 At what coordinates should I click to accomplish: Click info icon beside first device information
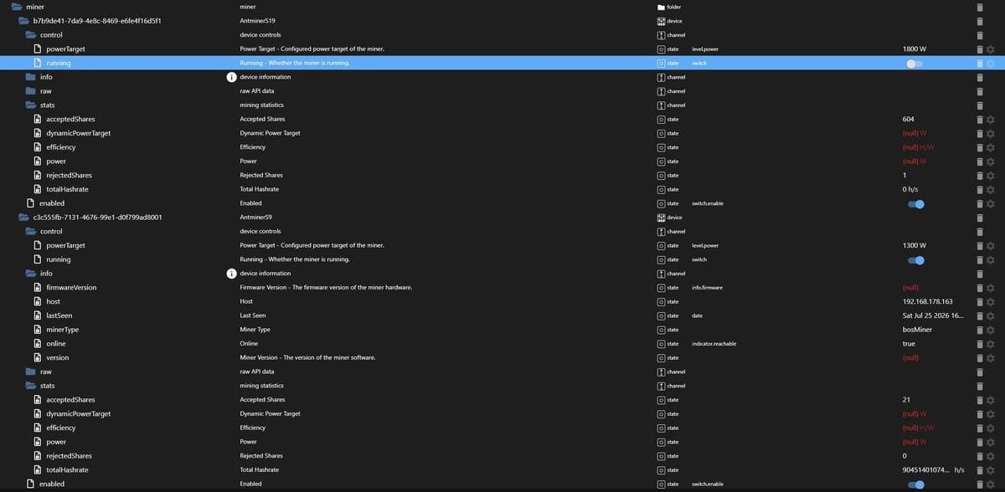click(x=232, y=77)
